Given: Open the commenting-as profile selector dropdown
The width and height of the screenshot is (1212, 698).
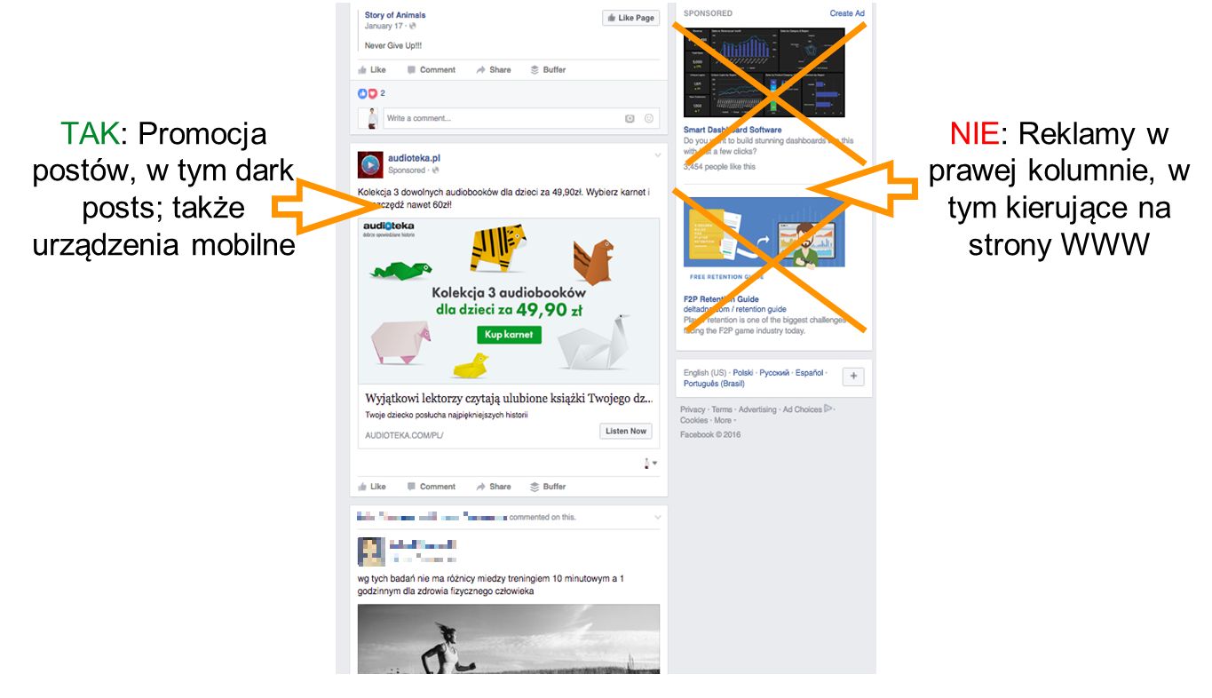Looking at the screenshot, I should click(x=651, y=463).
